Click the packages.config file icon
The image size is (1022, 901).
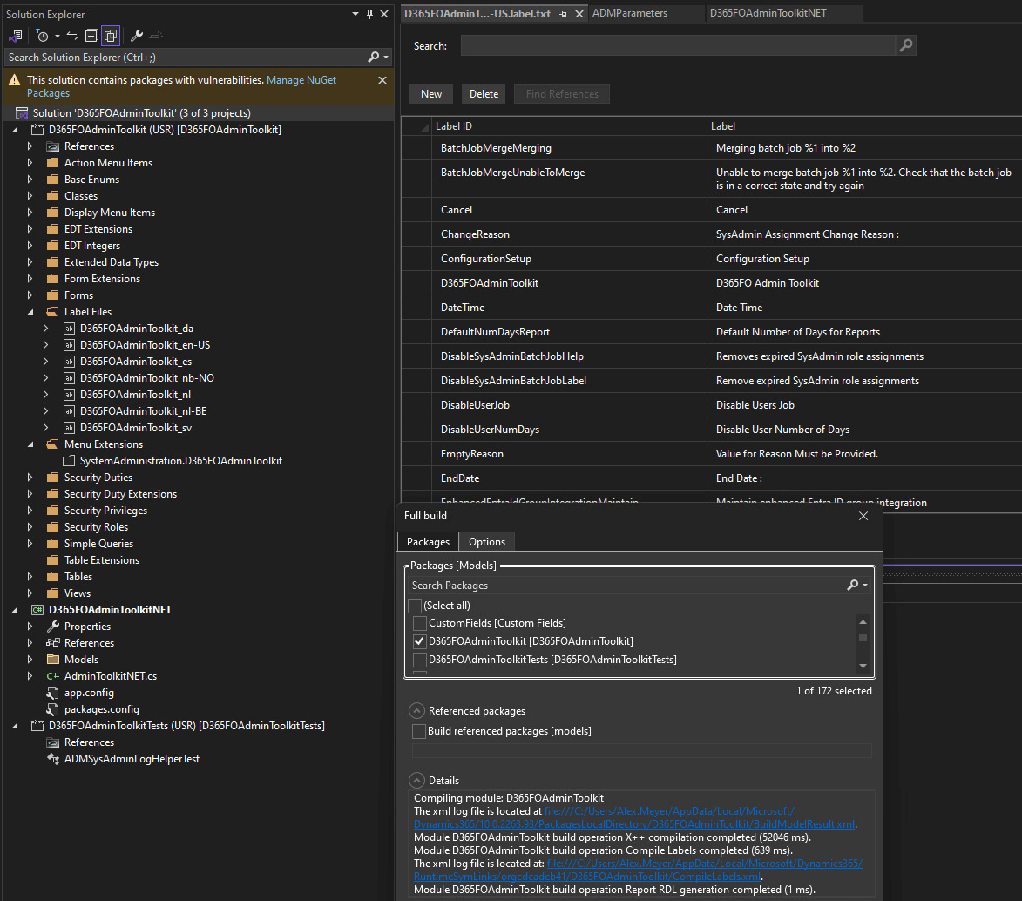[x=53, y=709]
